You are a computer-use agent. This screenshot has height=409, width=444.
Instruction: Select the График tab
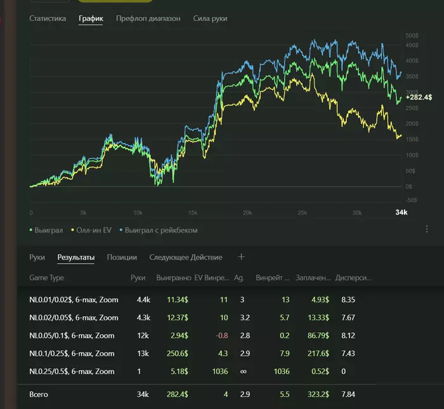click(x=91, y=18)
